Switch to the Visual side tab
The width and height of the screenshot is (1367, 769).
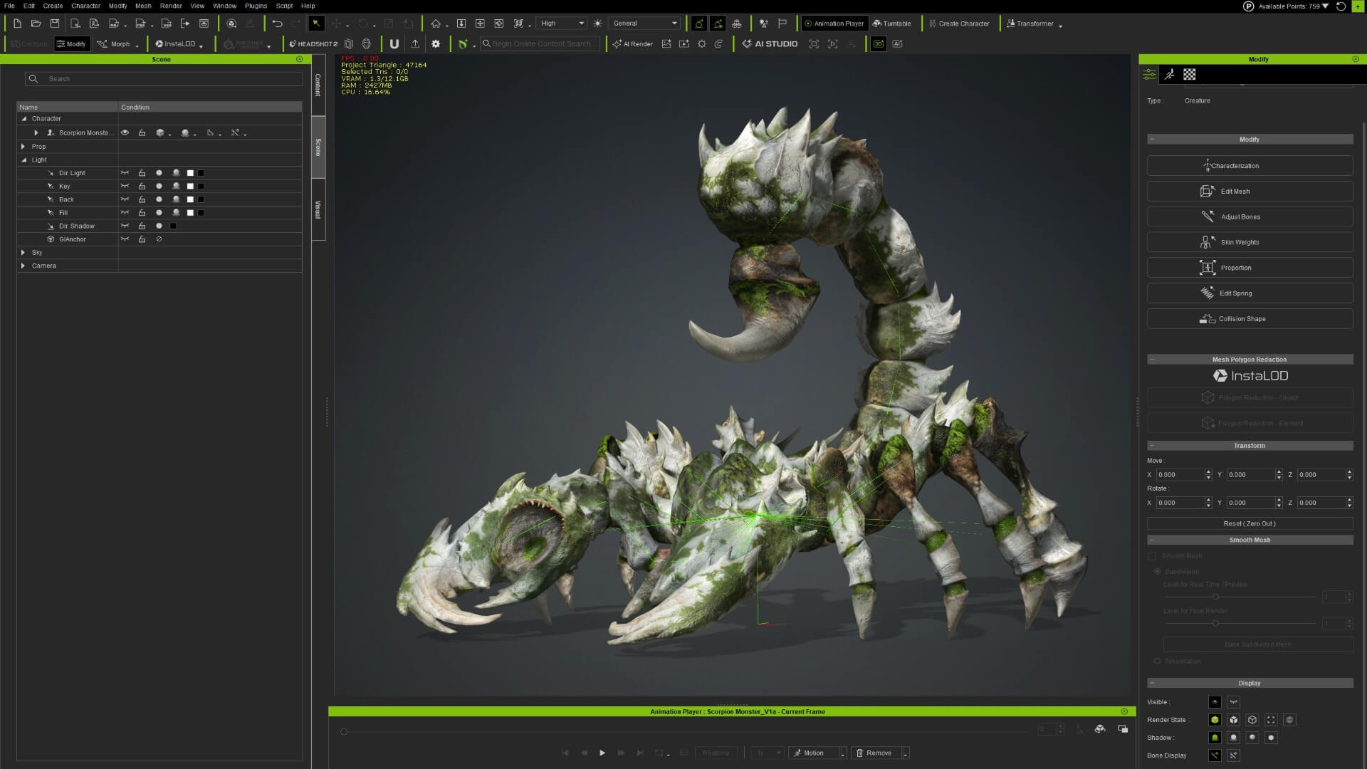pyautogui.click(x=318, y=209)
